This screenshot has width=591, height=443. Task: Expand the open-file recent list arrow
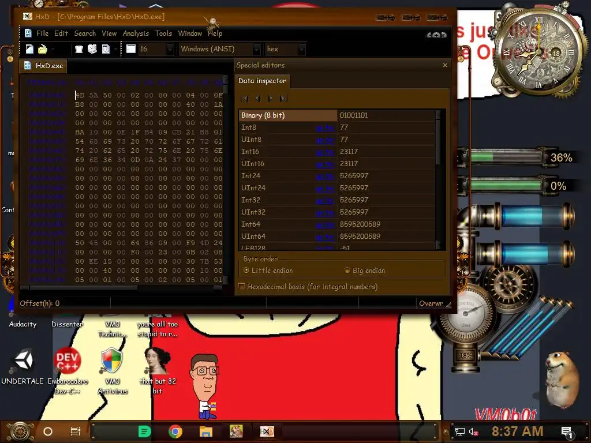pyautogui.click(x=52, y=49)
